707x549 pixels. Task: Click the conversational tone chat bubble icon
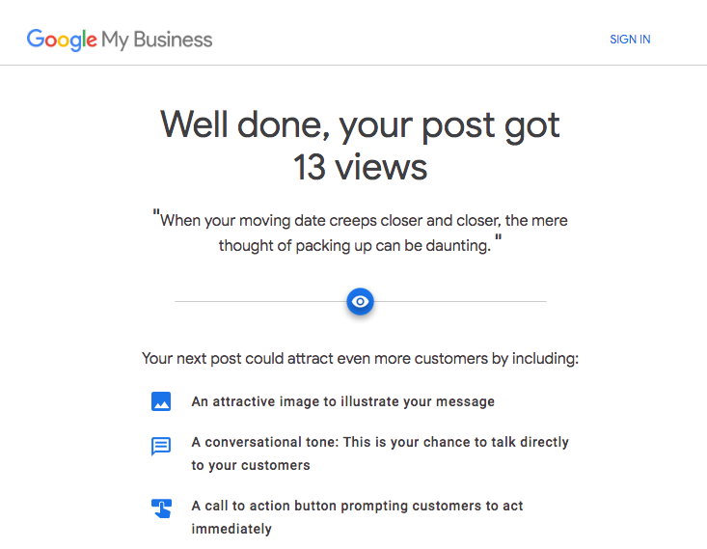coord(161,446)
